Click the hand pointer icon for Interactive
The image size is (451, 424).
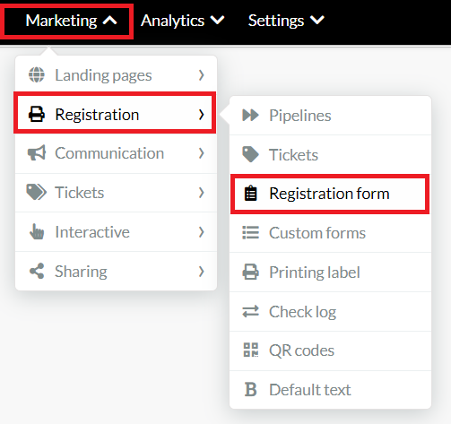coord(37,231)
